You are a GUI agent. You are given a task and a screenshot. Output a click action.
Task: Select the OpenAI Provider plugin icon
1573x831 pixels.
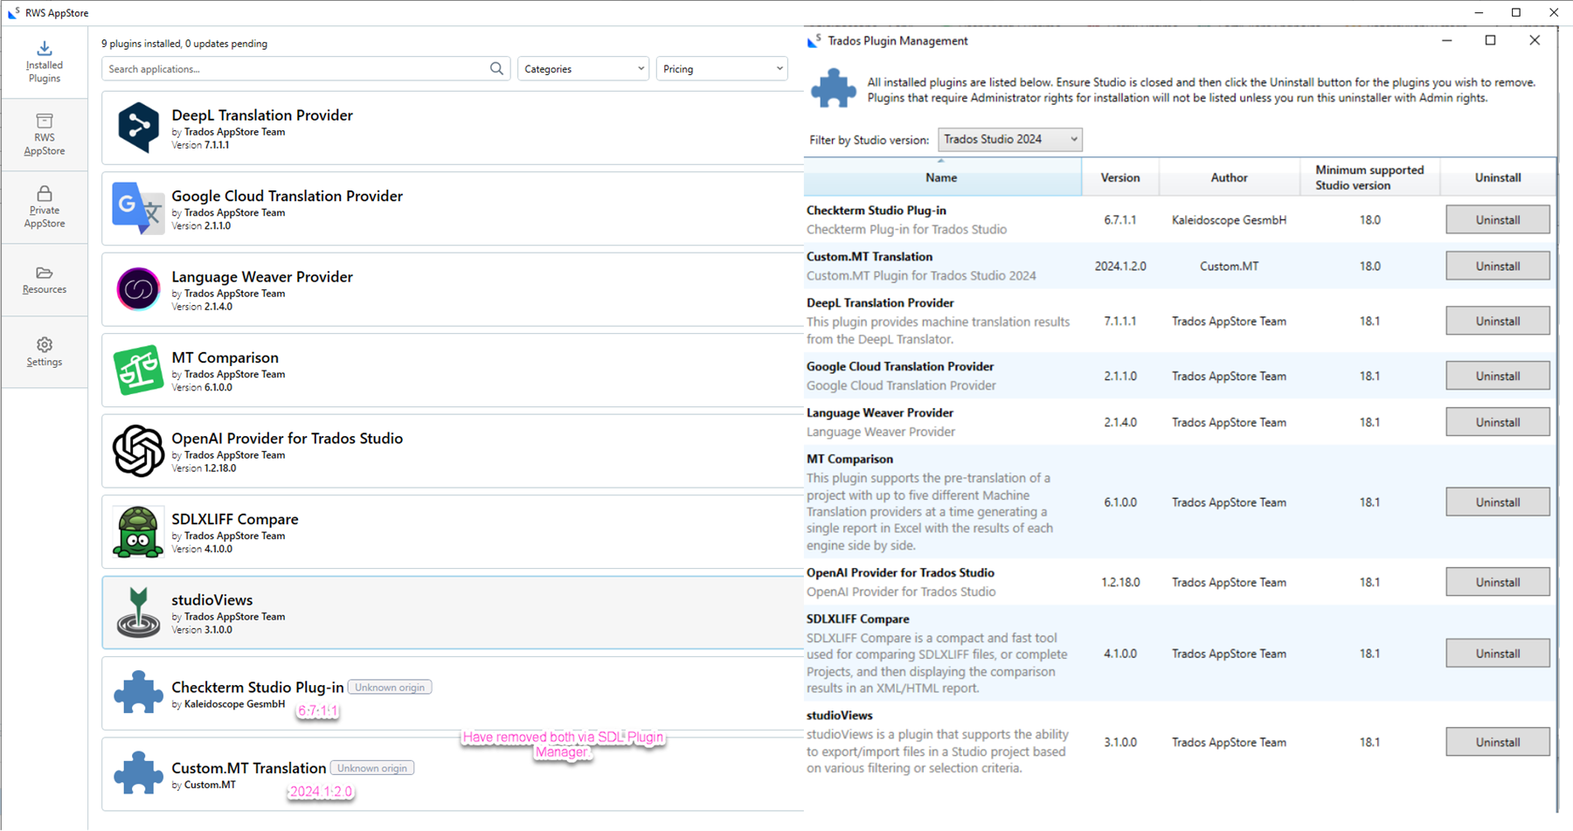tap(138, 451)
